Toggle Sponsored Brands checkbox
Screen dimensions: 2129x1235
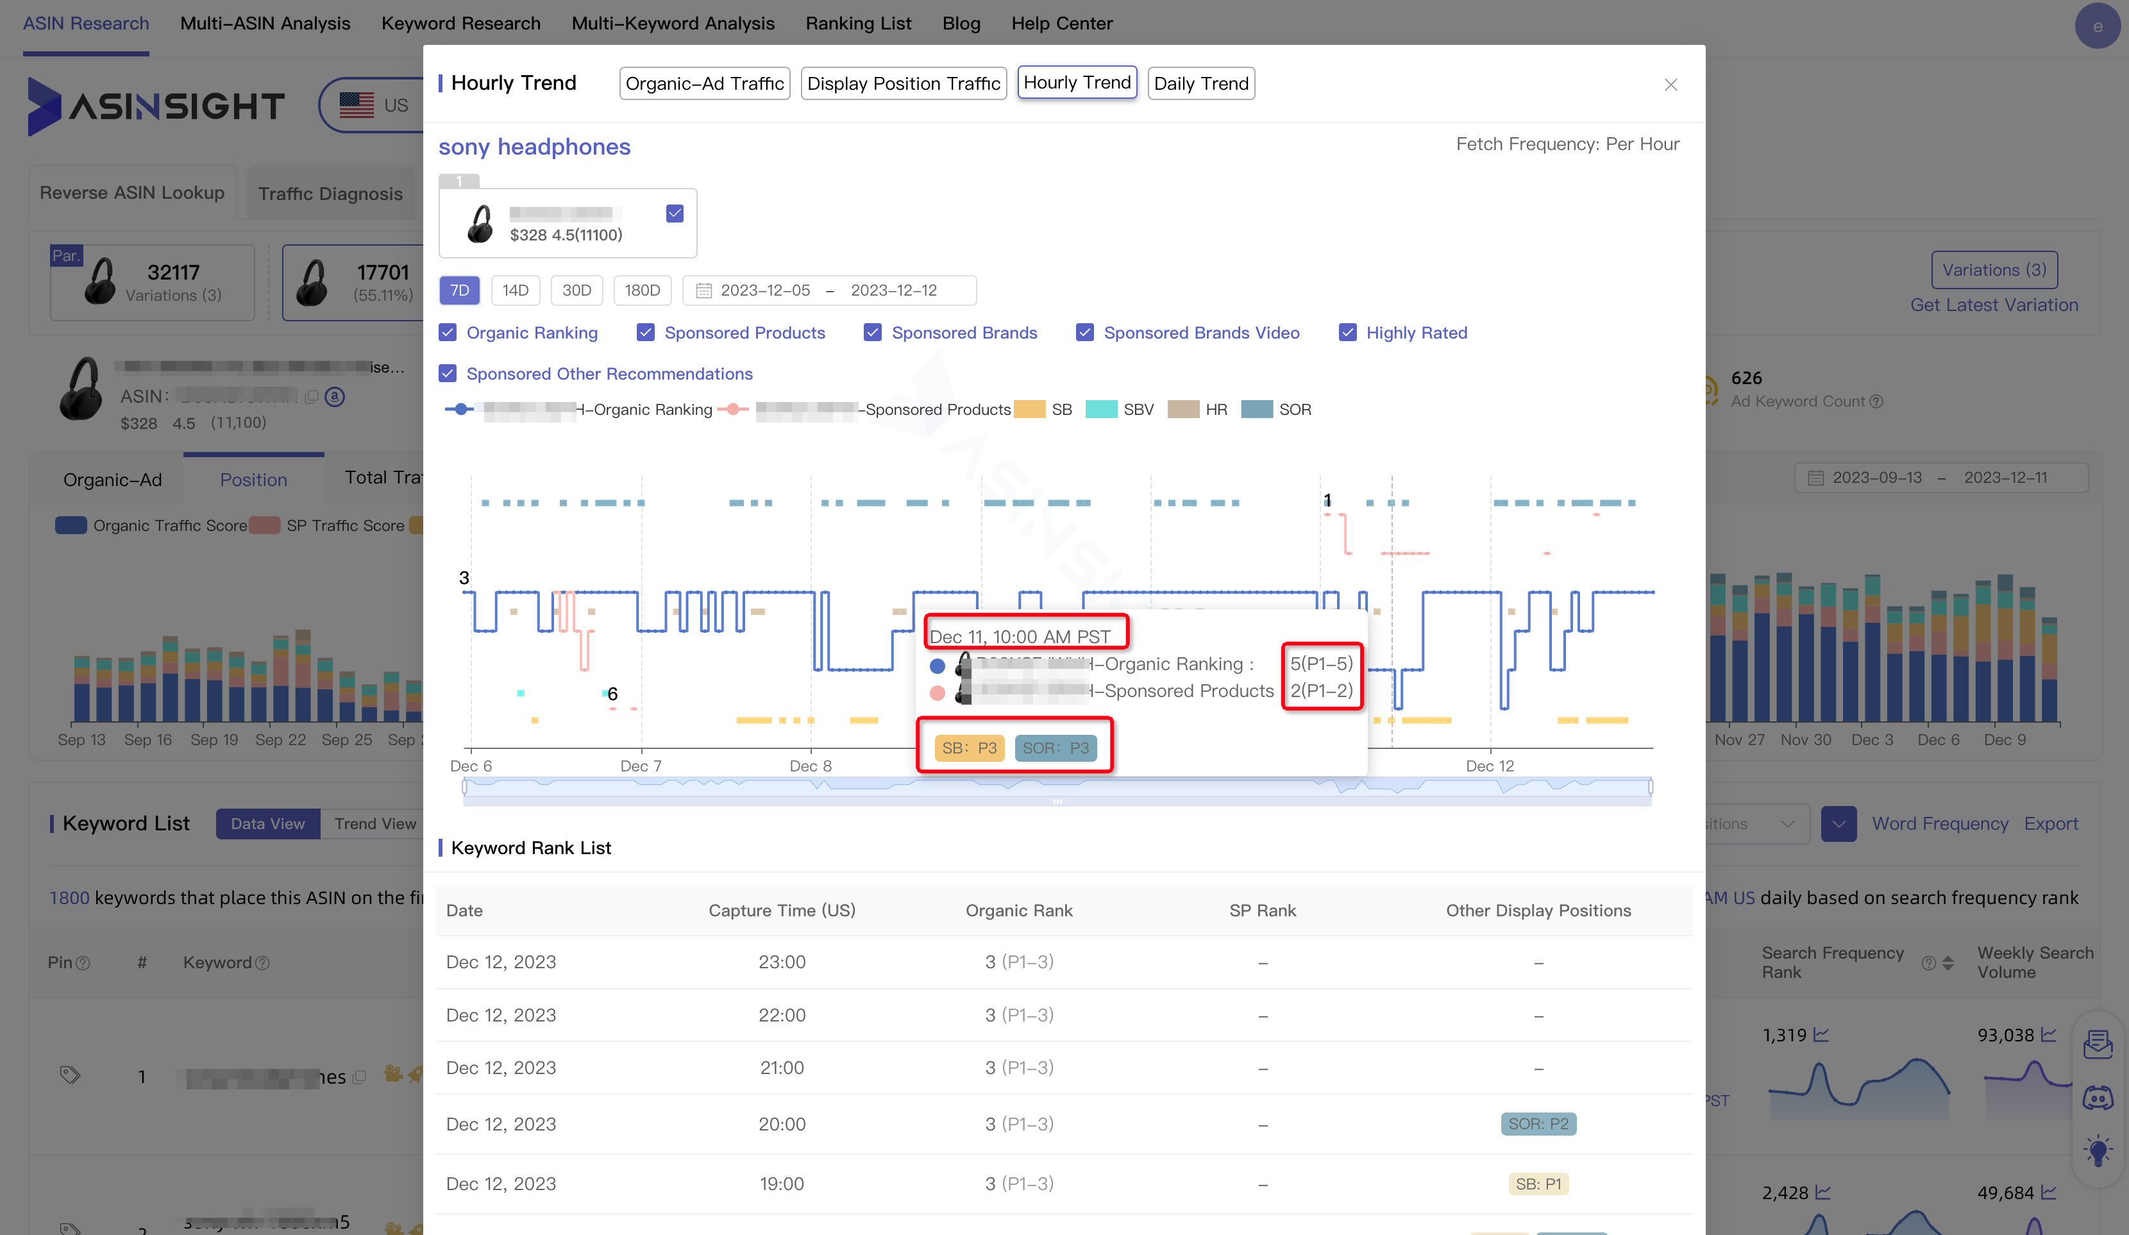873,333
